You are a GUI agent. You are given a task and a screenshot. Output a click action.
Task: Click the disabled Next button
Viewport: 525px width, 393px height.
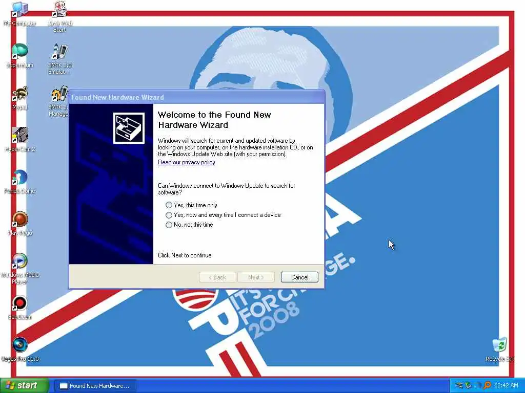click(256, 277)
